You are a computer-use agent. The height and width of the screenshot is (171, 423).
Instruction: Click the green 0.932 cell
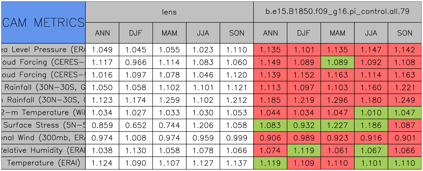tap(304, 125)
